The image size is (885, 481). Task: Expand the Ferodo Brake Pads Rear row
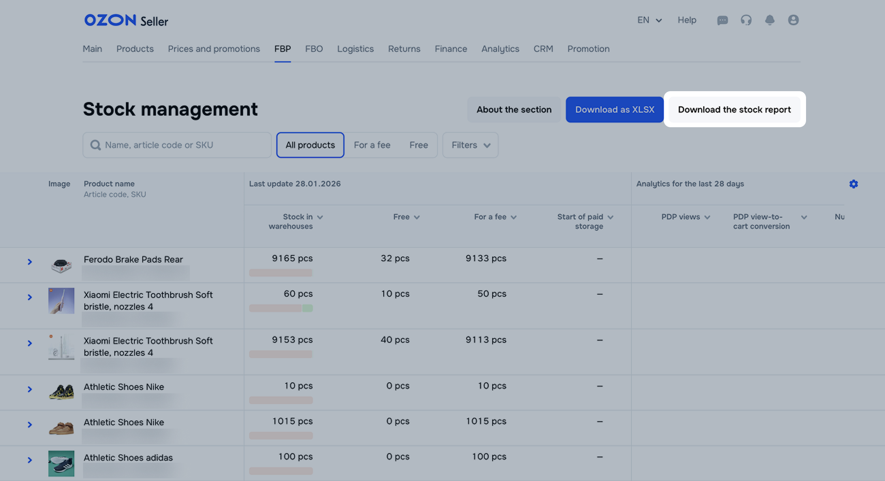pyautogui.click(x=30, y=262)
